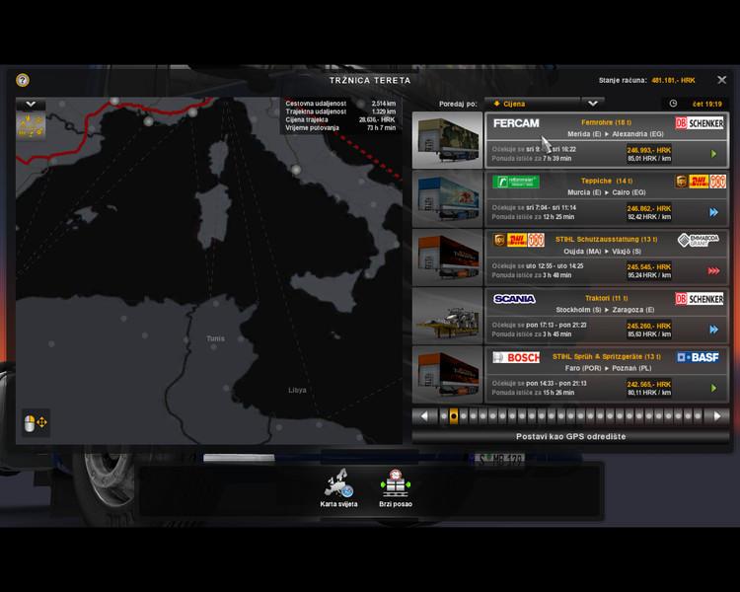Go to previous page of job listings
Image resolution: width=740 pixels, height=592 pixels.
(x=424, y=415)
